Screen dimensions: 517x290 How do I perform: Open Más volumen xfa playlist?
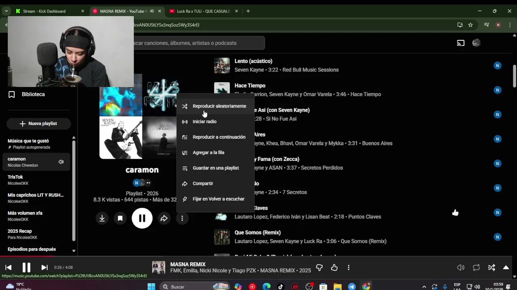coord(36,216)
